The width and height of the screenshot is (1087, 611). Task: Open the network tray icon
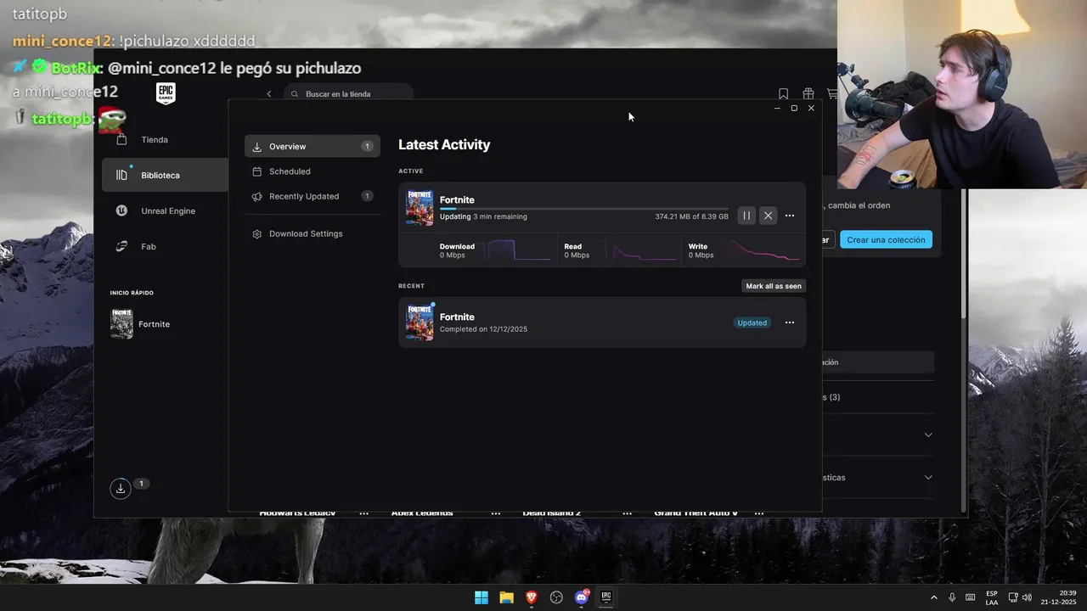click(1014, 597)
